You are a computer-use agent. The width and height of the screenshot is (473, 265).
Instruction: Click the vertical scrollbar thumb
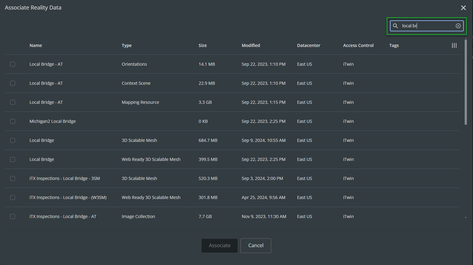pos(466,81)
